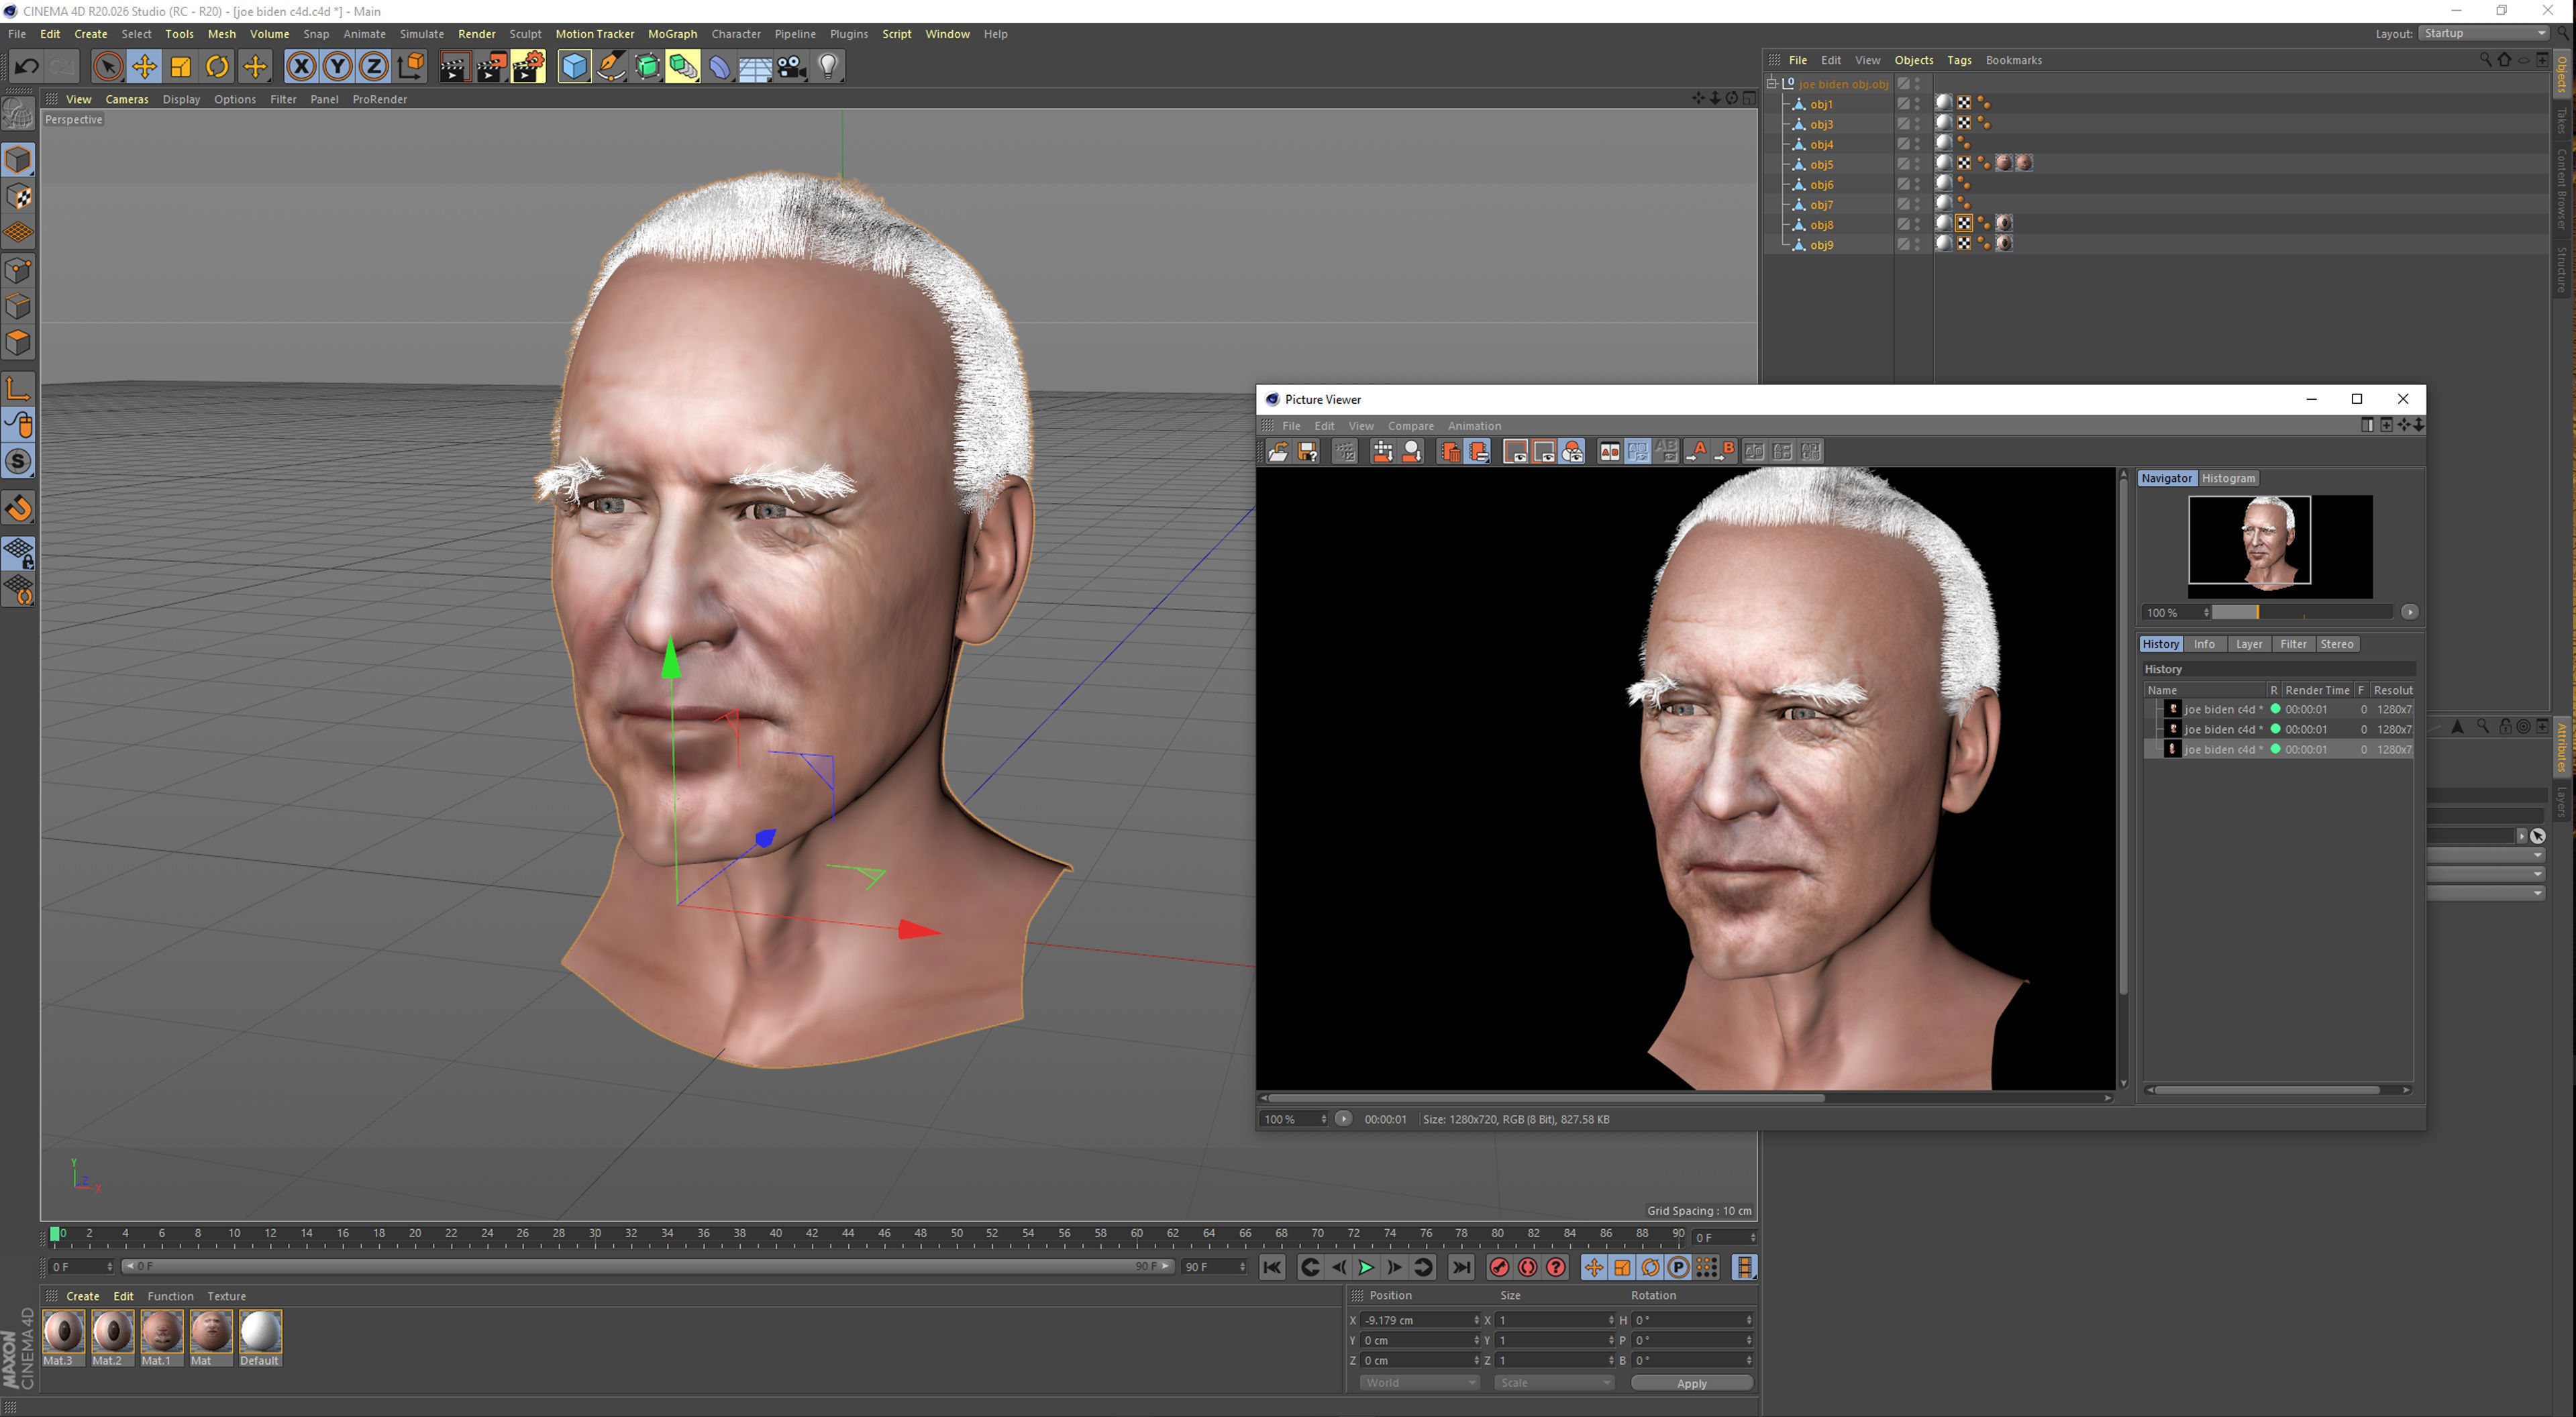This screenshot has width=2576, height=1417.
Task: Click Save As icon in Picture Viewer
Action: coord(1307,452)
